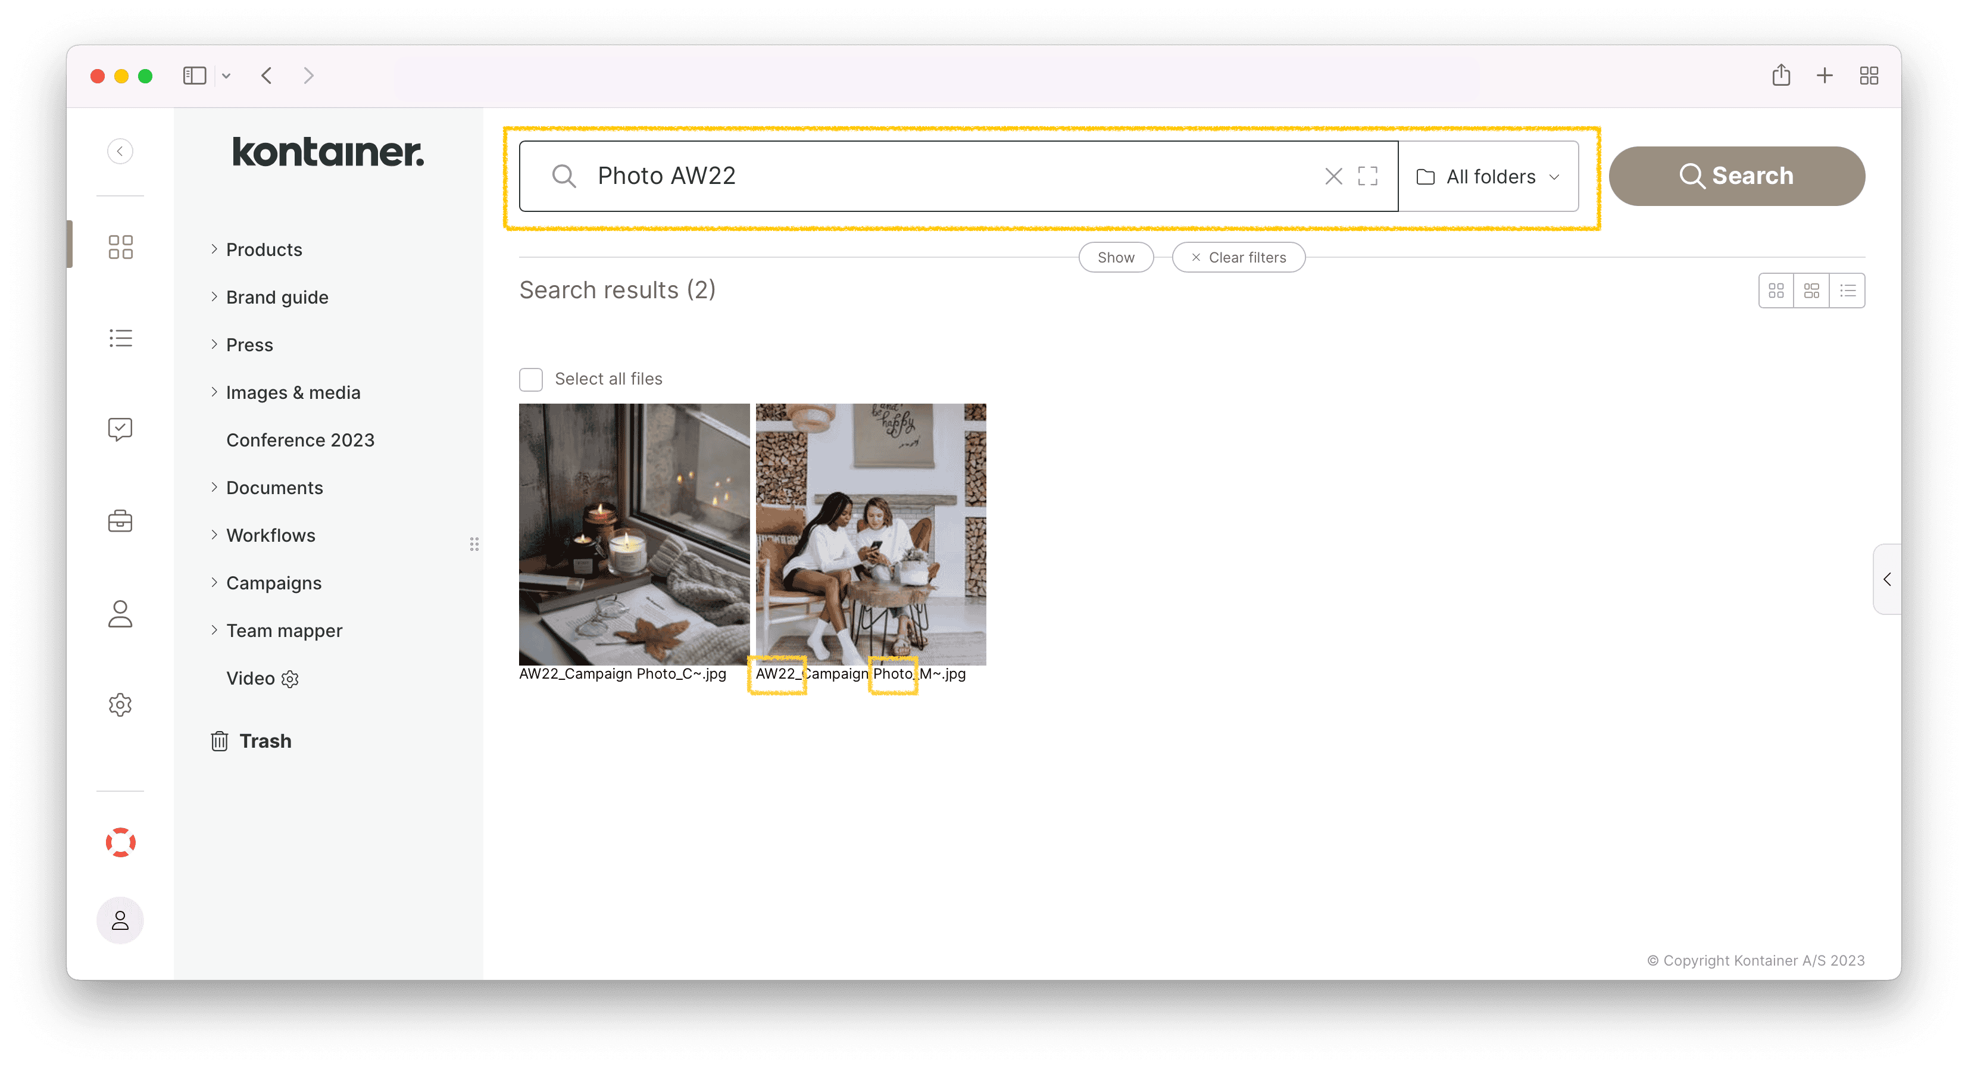Open the list icon in left rail
The width and height of the screenshot is (1968, 1068).
pyautogui.click(x=120, y=338)
